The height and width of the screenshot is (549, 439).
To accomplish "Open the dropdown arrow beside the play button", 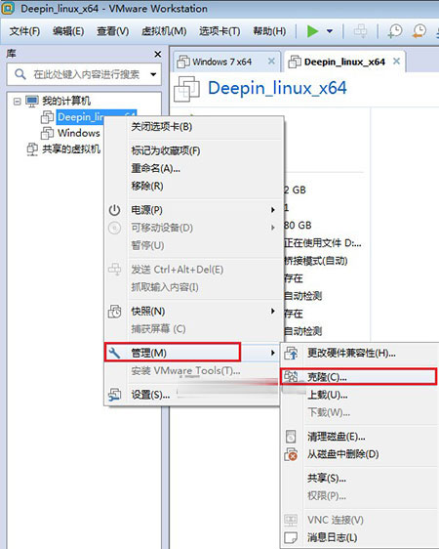I will click(x=330, y=31).
